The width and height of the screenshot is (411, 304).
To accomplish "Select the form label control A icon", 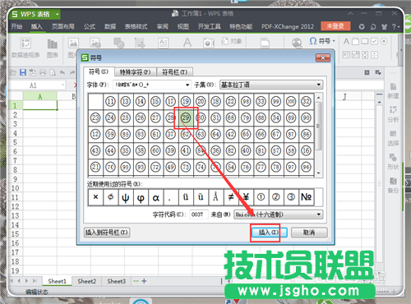I will (346, 41).
